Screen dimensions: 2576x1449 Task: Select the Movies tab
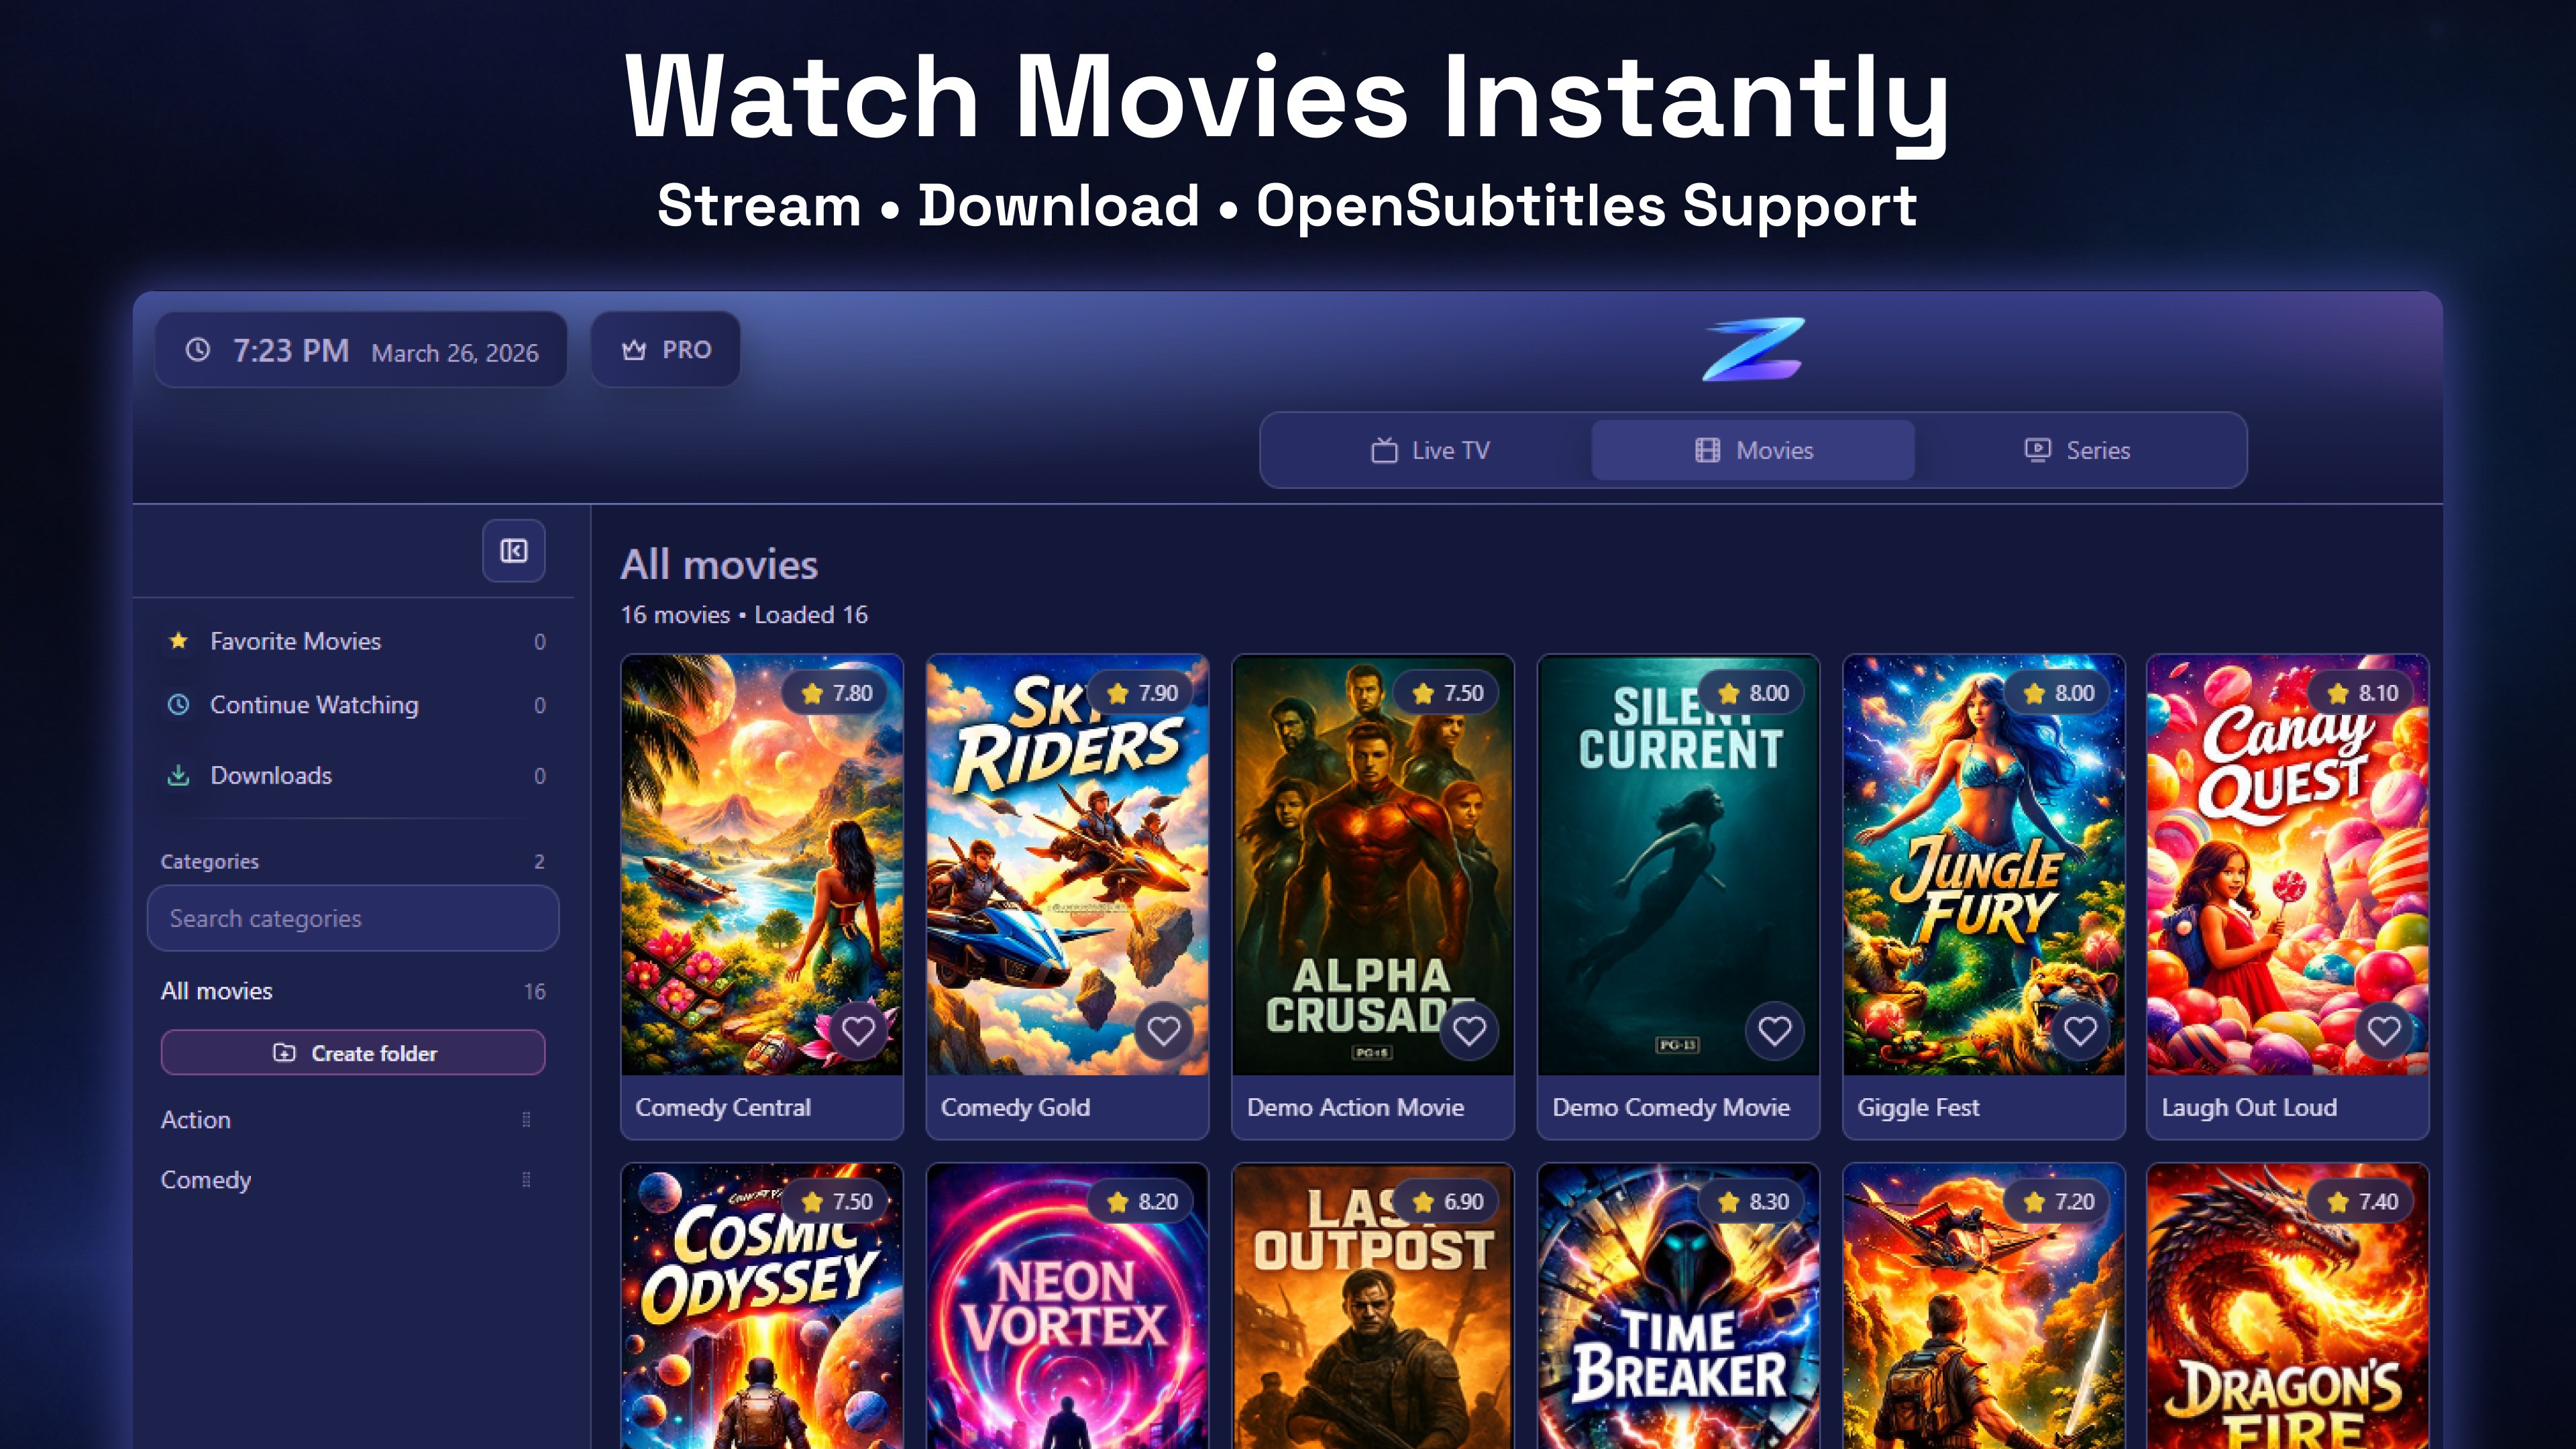1753,450
